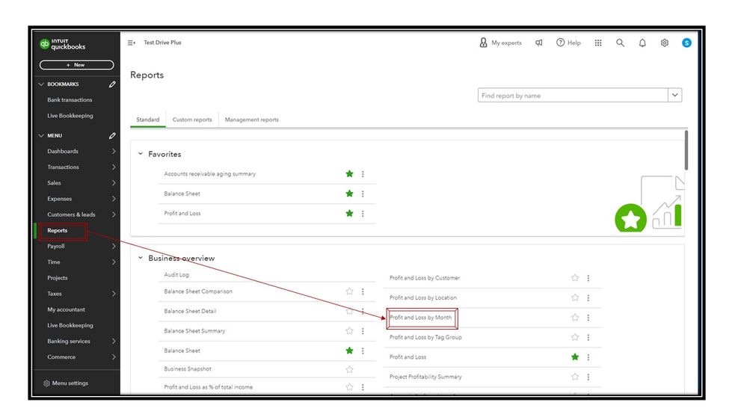The image size is (747, 420).
Task: Expand the Sales submenu
Action: pyautogui.click(x=114, y=183)
